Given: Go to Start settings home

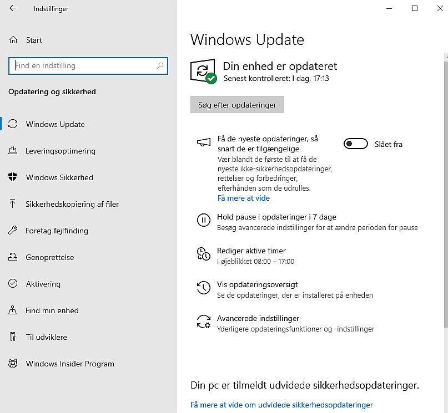Looking at the screenshot, I should coord(34,40).
